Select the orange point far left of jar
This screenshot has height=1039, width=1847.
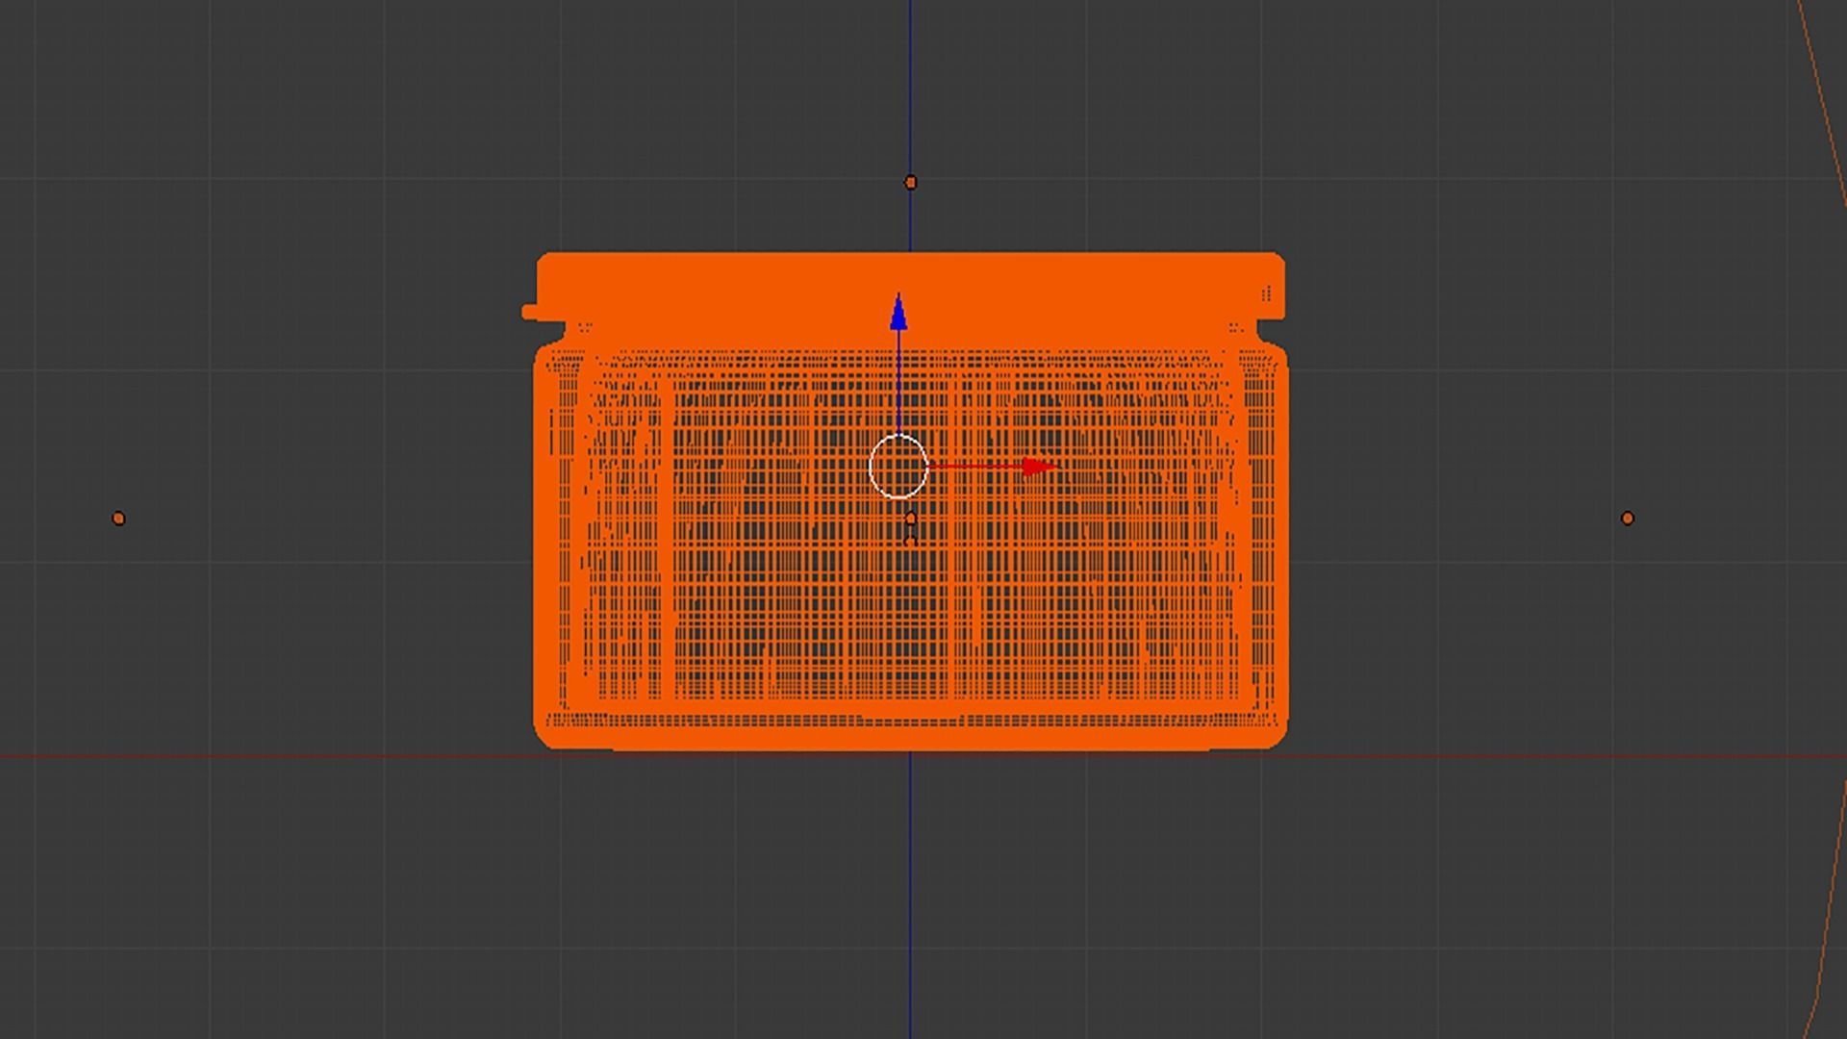[118, 519]
